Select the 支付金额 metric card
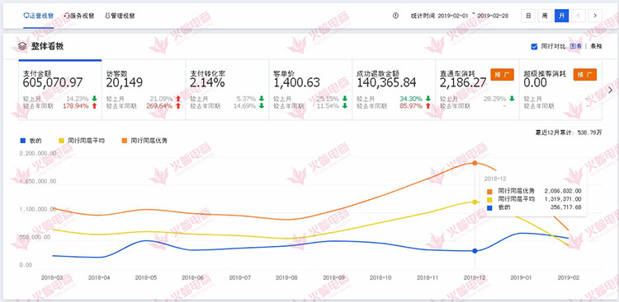The height and width of the screenshot is (302, 619). pos(60,90)
